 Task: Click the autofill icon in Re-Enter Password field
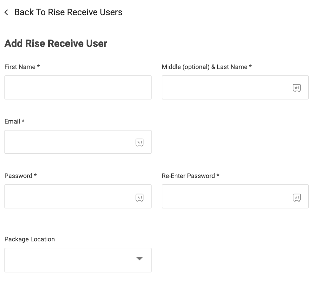tap(296, 198)
